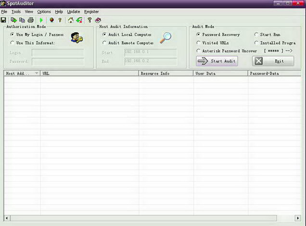
Task: Click the export document with green arrow icon
Action: click(13, 20)
